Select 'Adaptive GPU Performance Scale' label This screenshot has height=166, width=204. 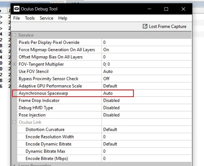tap(50, 86)
